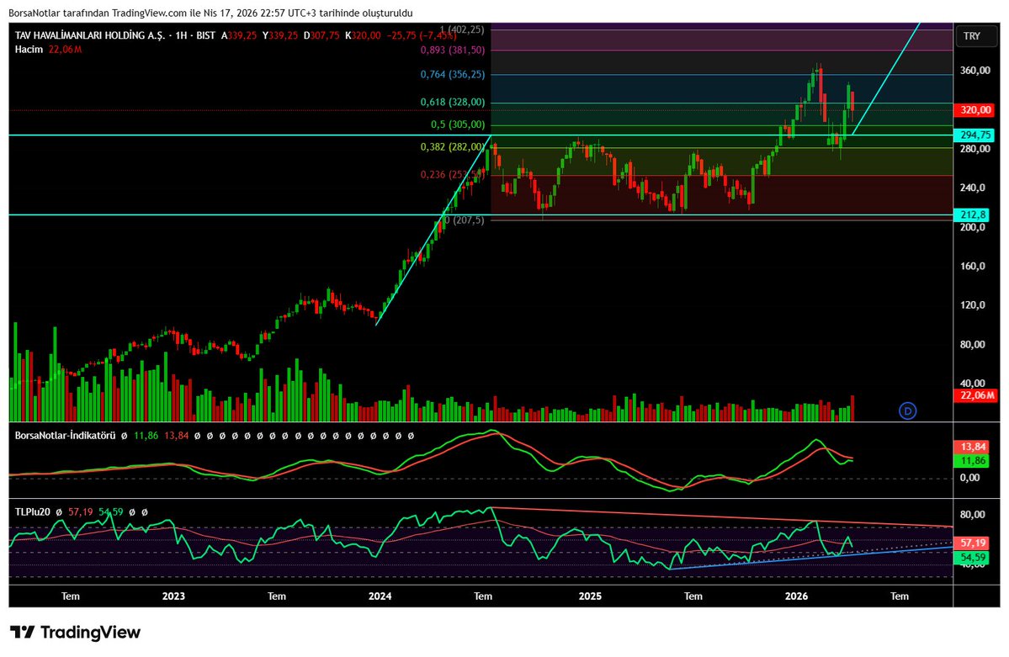Viewport: 1009px width, 657px height.
Task: Click the 360,00 price scale label
Action: tap(974, 70)
